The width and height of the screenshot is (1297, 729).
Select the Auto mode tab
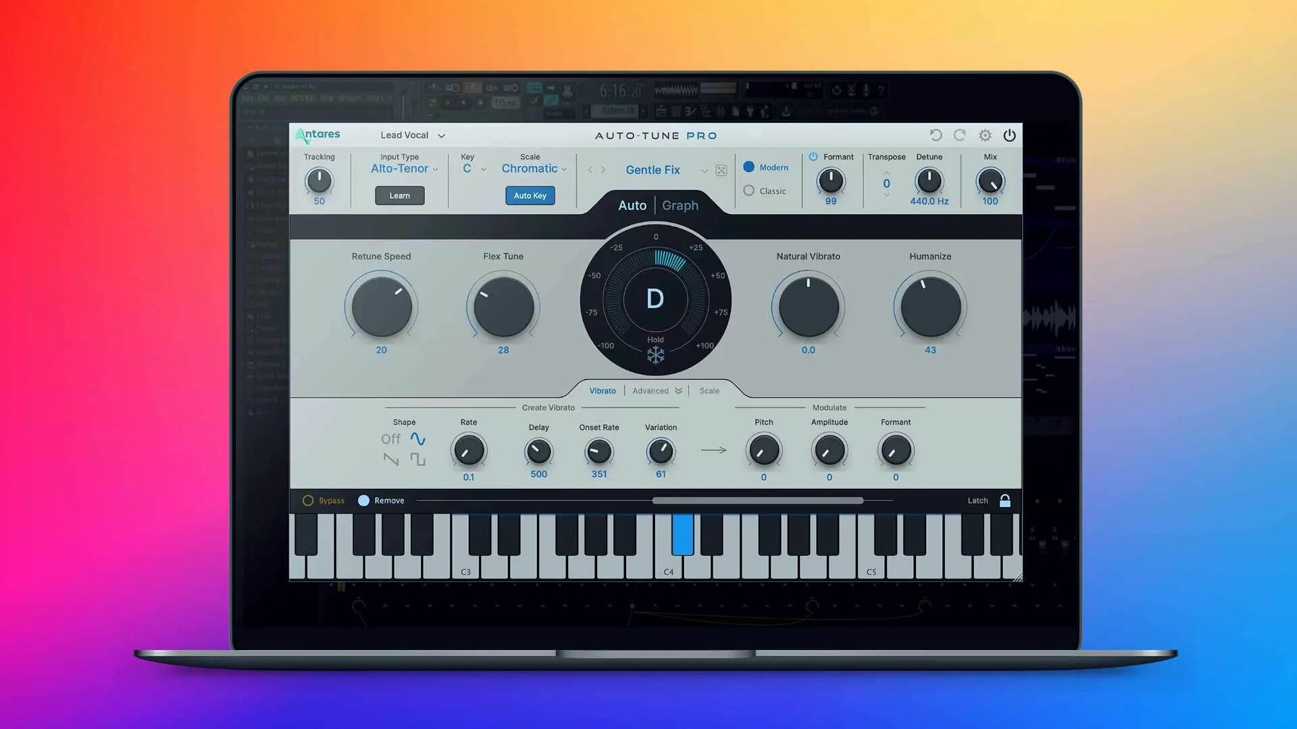[632, 205]
